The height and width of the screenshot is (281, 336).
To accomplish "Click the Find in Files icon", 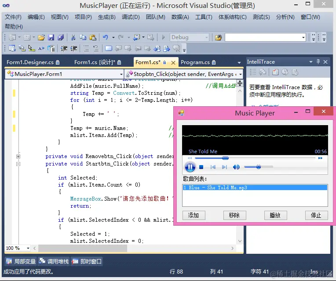I will click(x=218, y=37).
